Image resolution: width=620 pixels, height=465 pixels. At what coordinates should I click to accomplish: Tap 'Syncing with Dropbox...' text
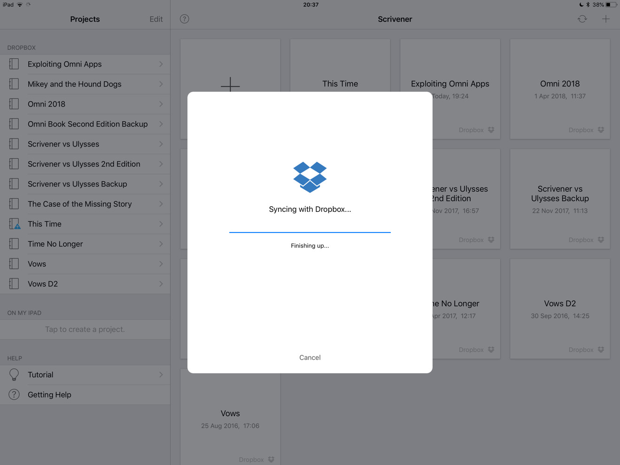310,209
